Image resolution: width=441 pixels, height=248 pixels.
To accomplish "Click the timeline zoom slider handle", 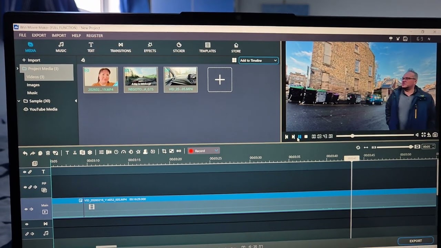I will click(411, 147).
